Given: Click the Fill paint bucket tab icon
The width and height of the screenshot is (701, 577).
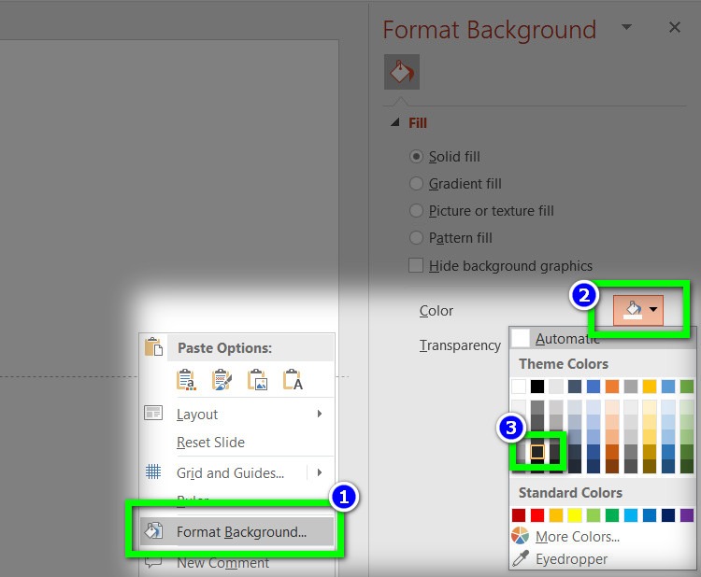Looking at the screenshot, I should pos(401,72).
